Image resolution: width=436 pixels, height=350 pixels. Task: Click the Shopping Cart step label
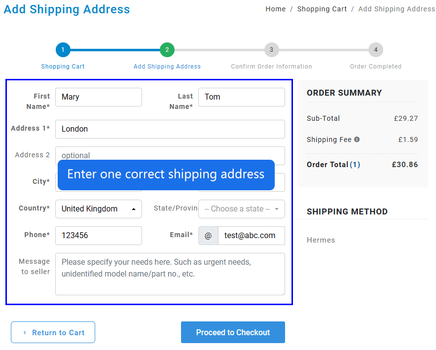(x=63, y=67)
